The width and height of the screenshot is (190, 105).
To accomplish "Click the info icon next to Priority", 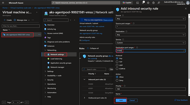I will [x=125, y=86].
